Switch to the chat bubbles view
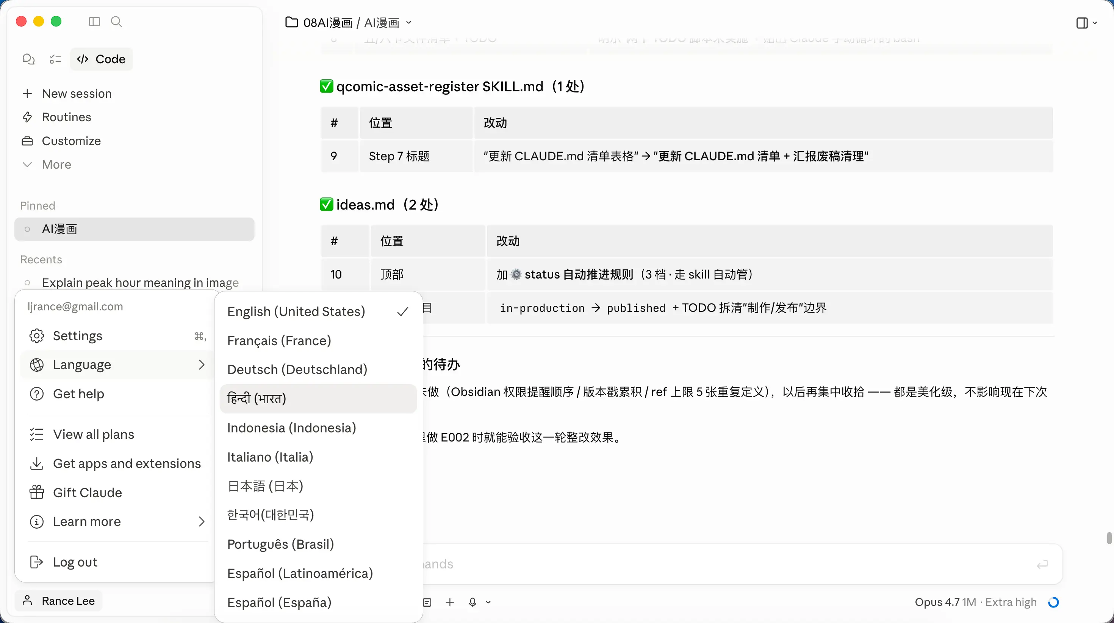This screenshot has width=1114, height=623. pyautogui.click(x=28, y=59)
